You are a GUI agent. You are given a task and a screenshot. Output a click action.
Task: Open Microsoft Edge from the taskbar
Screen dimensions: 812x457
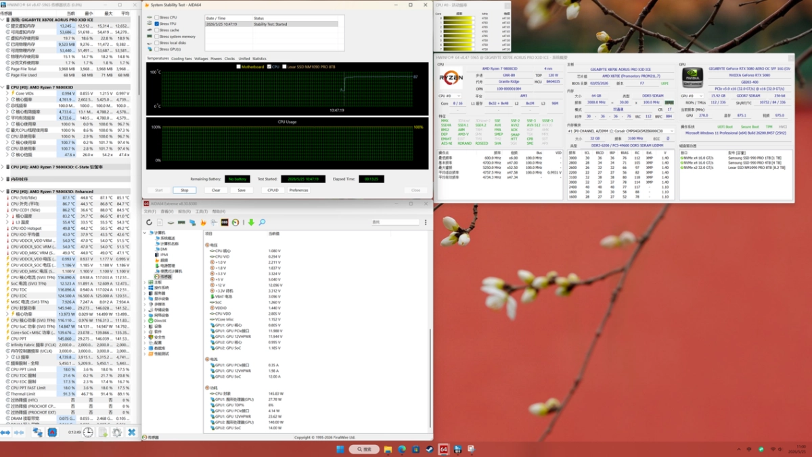pos(402,449)
